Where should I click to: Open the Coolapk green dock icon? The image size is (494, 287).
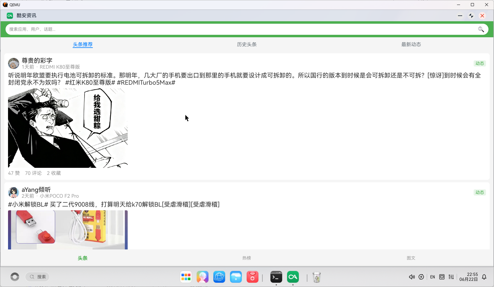point(293,277)
